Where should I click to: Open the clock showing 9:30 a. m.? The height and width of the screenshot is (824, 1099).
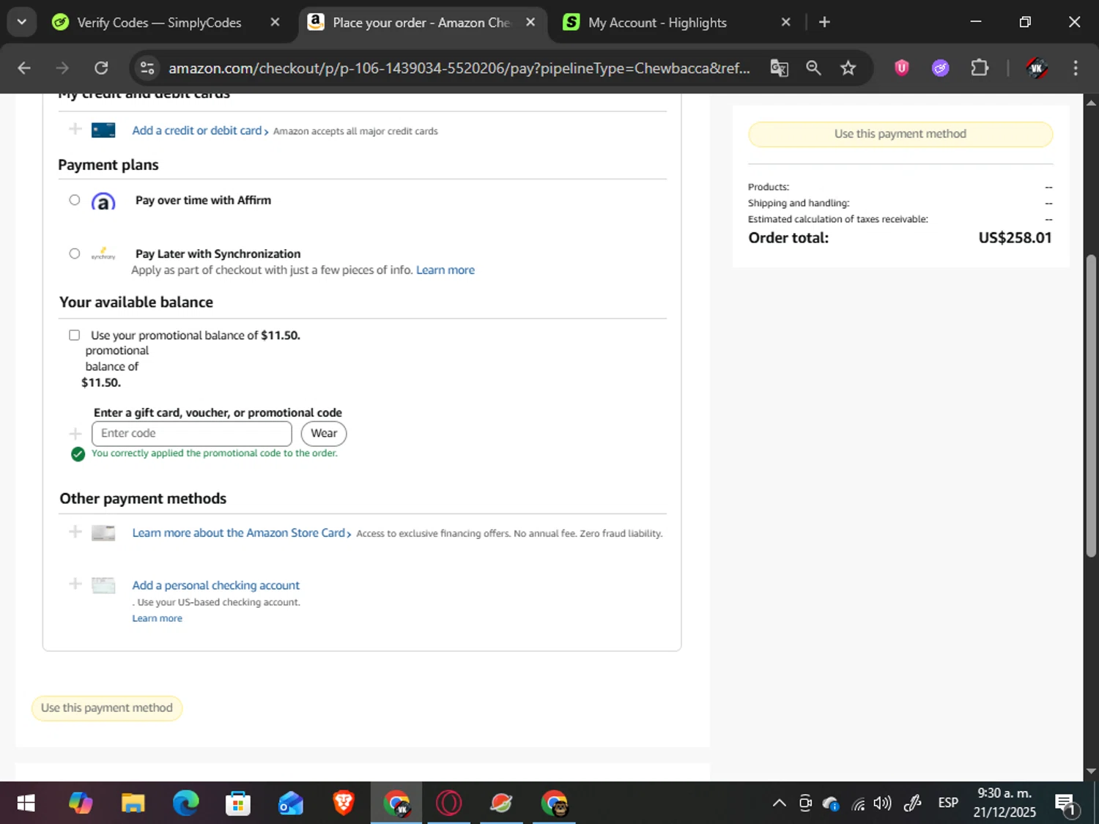click(x=1004, y=803)
